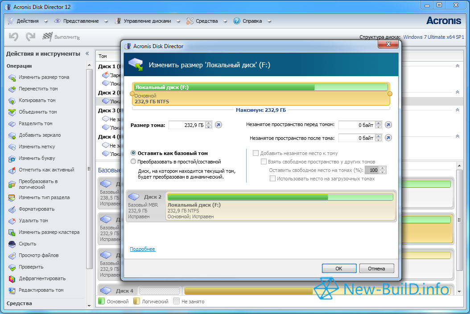Select Оставить как базовый том radio button
470x314 pixels.
point(133,153)
